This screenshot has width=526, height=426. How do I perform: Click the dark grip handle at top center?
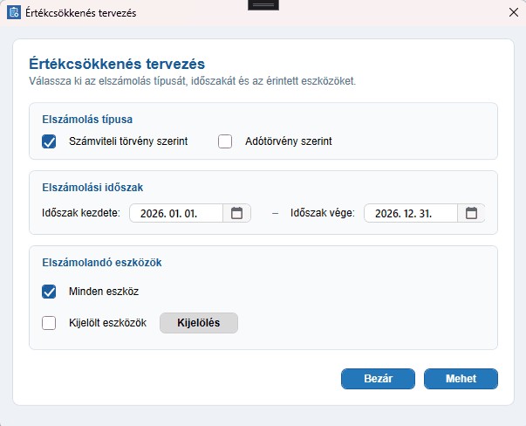pyautogui.click(x=263, y=5)
